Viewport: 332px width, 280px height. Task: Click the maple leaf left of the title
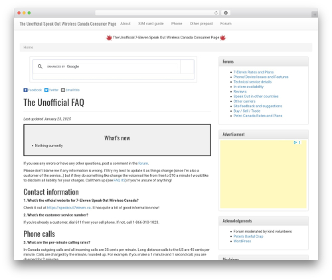tap(109, 38)
